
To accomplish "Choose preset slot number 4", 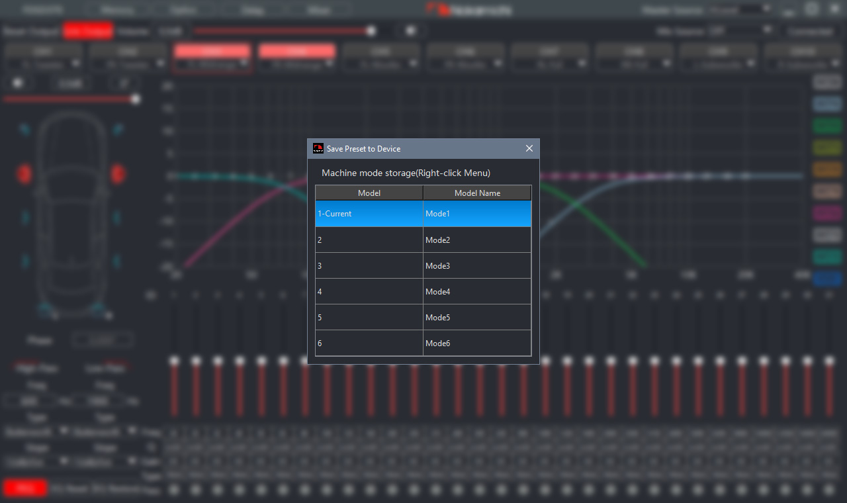I will tap(369, 291).
